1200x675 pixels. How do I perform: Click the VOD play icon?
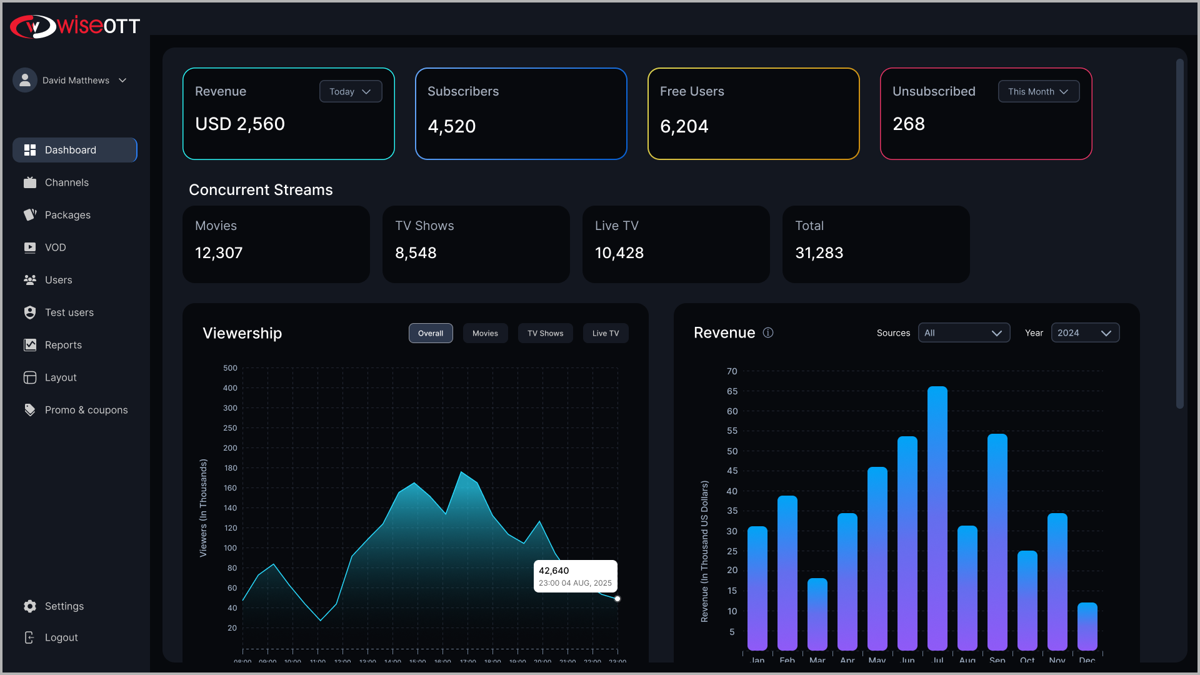[30, 247]
